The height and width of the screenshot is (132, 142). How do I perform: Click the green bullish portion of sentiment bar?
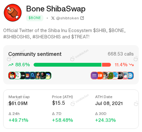[x=68, y=65]
